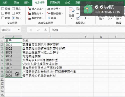The height and width of the screenshot is (97, 125).
Task: Tick the 空格 checkbox
Action: 3,9
